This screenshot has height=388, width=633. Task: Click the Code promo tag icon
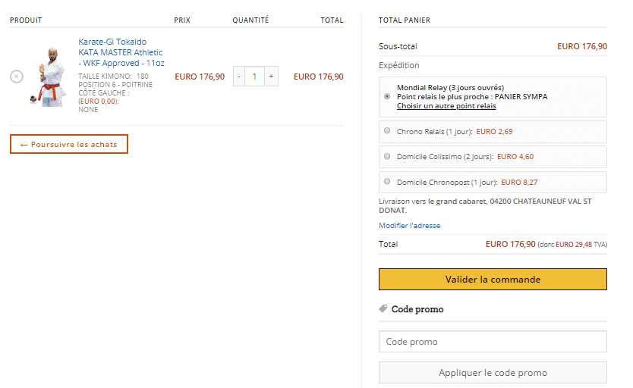click(x=383, y=308)
